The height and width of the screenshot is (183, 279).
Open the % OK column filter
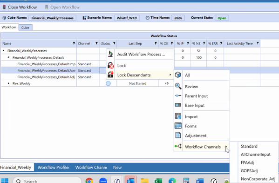[x=172, y=43]
